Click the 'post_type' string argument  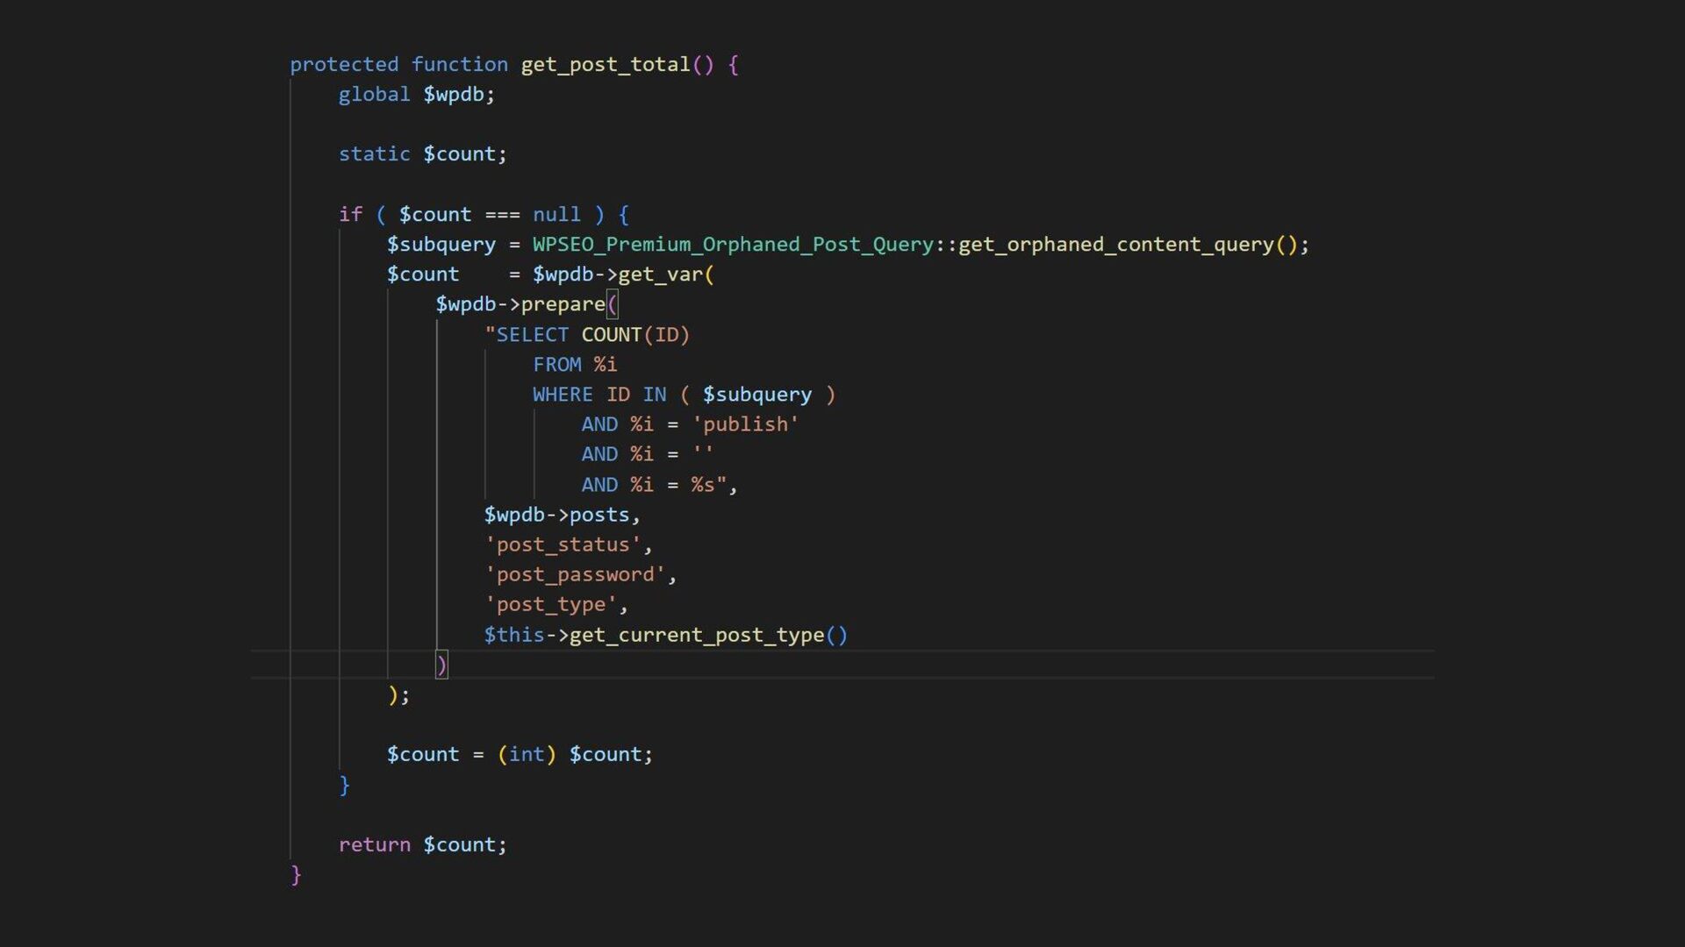click(x=550, y=604)
